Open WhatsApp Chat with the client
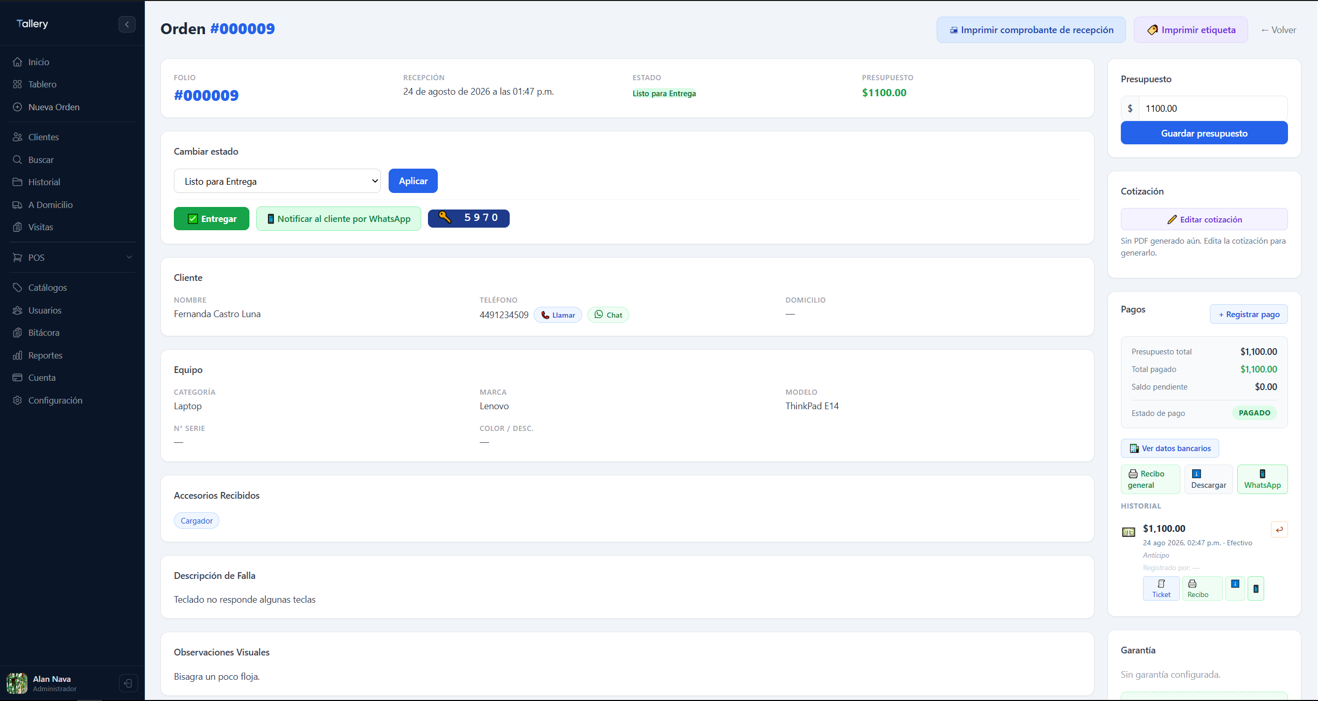Image resolution: width=1318 pixels, height=701 pixels. click(x=608, y=315)
